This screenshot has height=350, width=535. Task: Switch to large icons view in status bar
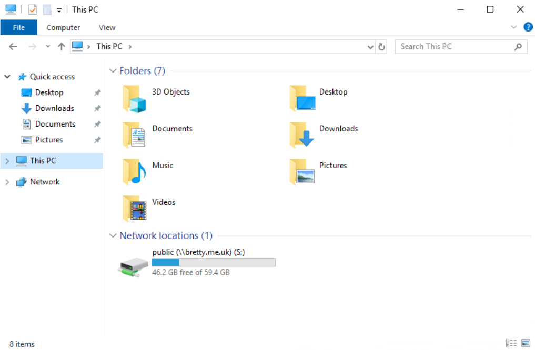coord(525,343)
